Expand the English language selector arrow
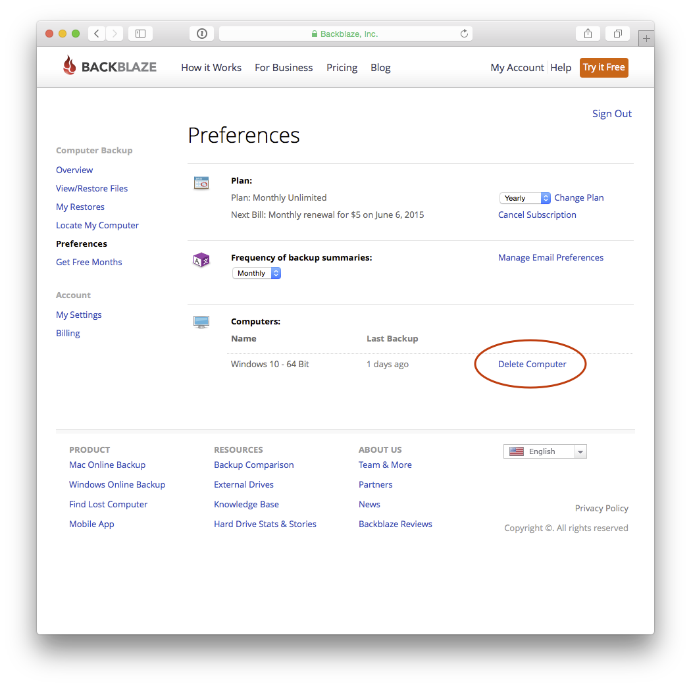This screenshot has height=687, width=691. (x=580, y=451)
